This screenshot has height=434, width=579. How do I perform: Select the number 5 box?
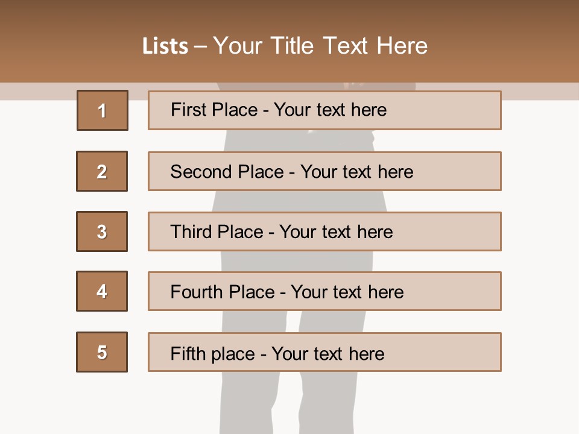click(x=102, y=352)
